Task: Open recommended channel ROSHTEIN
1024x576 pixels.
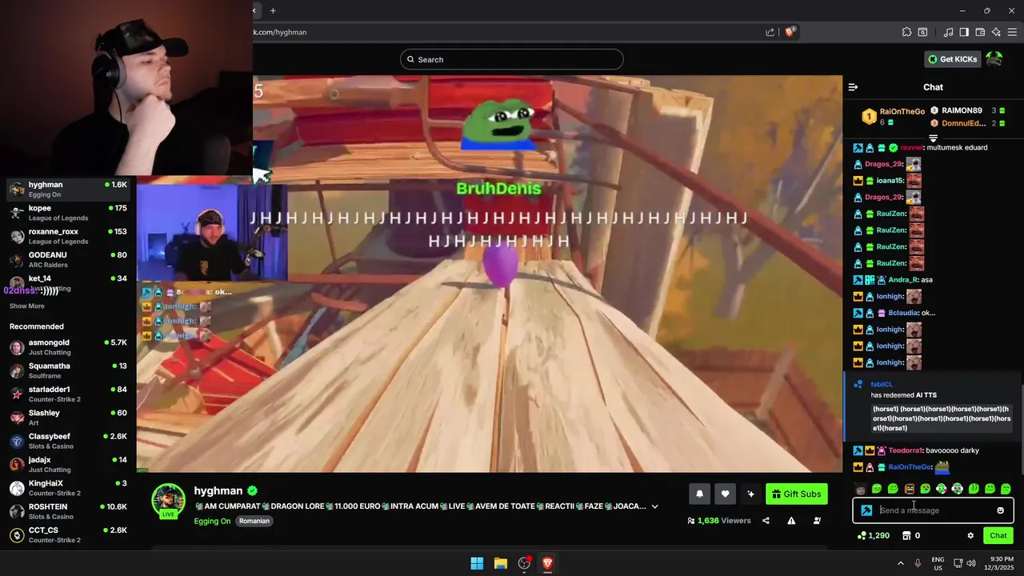Action: (x=68, y=511)
